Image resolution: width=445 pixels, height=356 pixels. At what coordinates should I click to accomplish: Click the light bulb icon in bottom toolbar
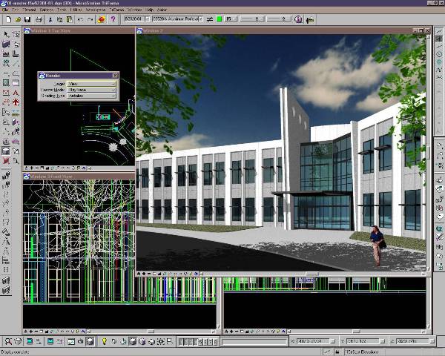(104, 341)
